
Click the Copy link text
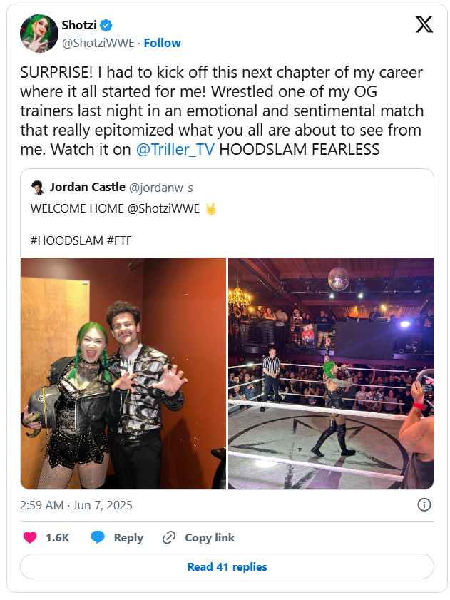(210, 537)
